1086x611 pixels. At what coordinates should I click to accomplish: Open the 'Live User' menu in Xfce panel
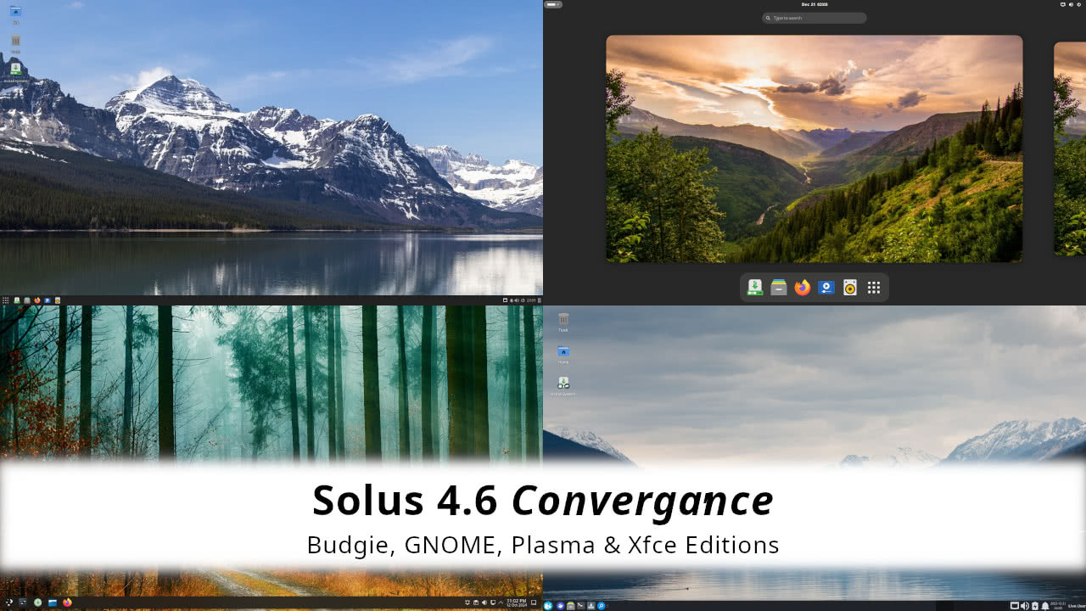pyautogui.click(x=1077, y=606)
